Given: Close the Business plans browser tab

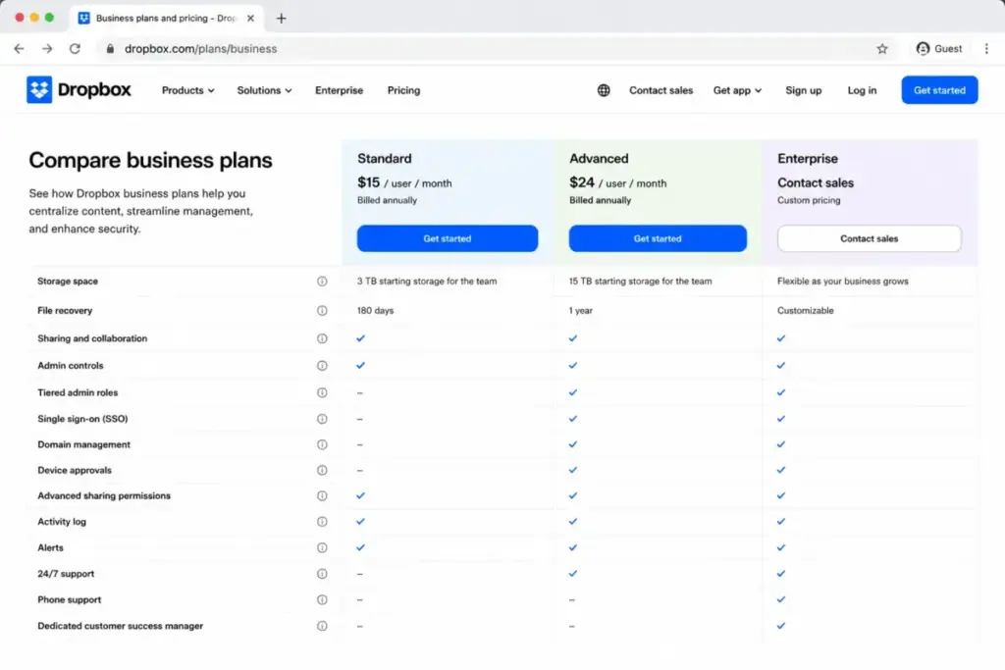Looking at the screenshot, I should pos(250,18).
